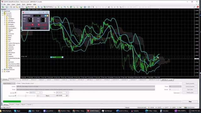Viewport: 201px width, 113px height.
Task: Click the Line Chart toolbar icon
Action: [62, 7]
